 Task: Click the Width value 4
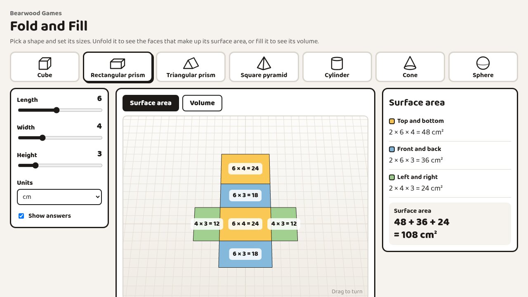pyautogui.click(x=99, y=126)
